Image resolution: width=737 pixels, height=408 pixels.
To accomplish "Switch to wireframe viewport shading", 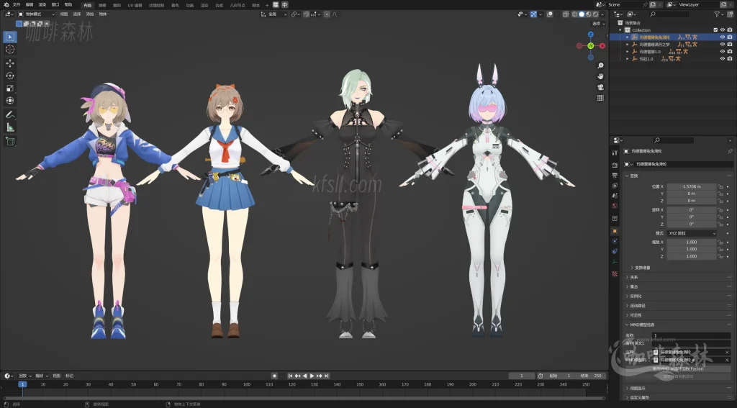I will coord(574,14).
